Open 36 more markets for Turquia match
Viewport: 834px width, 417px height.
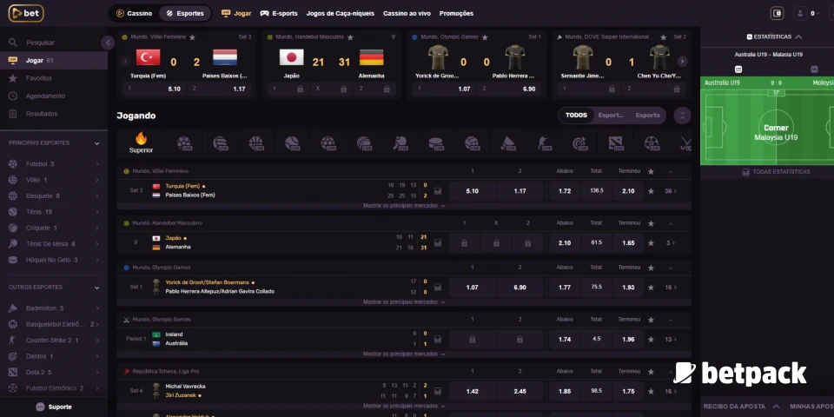pyautogui.click(x=671, y=191)
